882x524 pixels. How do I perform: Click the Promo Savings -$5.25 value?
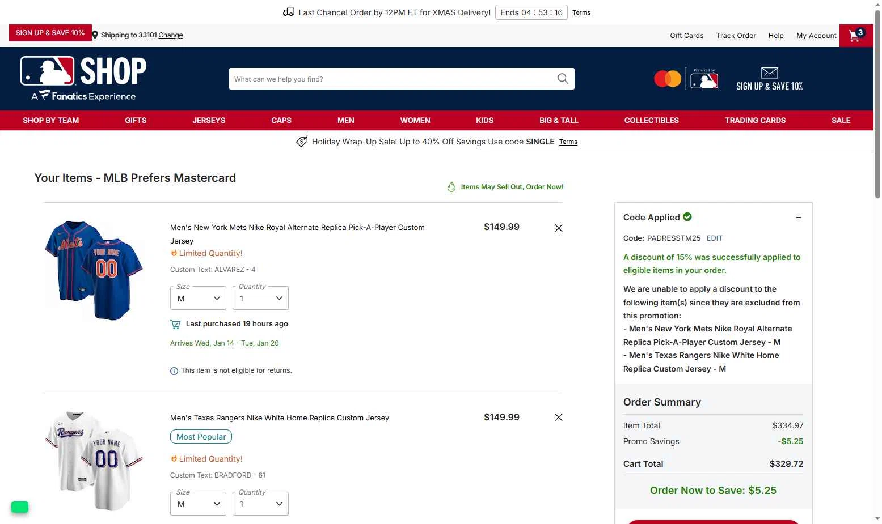[791, 441]
